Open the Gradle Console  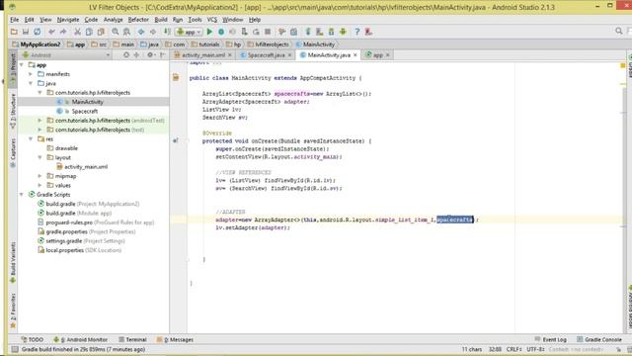599,340
